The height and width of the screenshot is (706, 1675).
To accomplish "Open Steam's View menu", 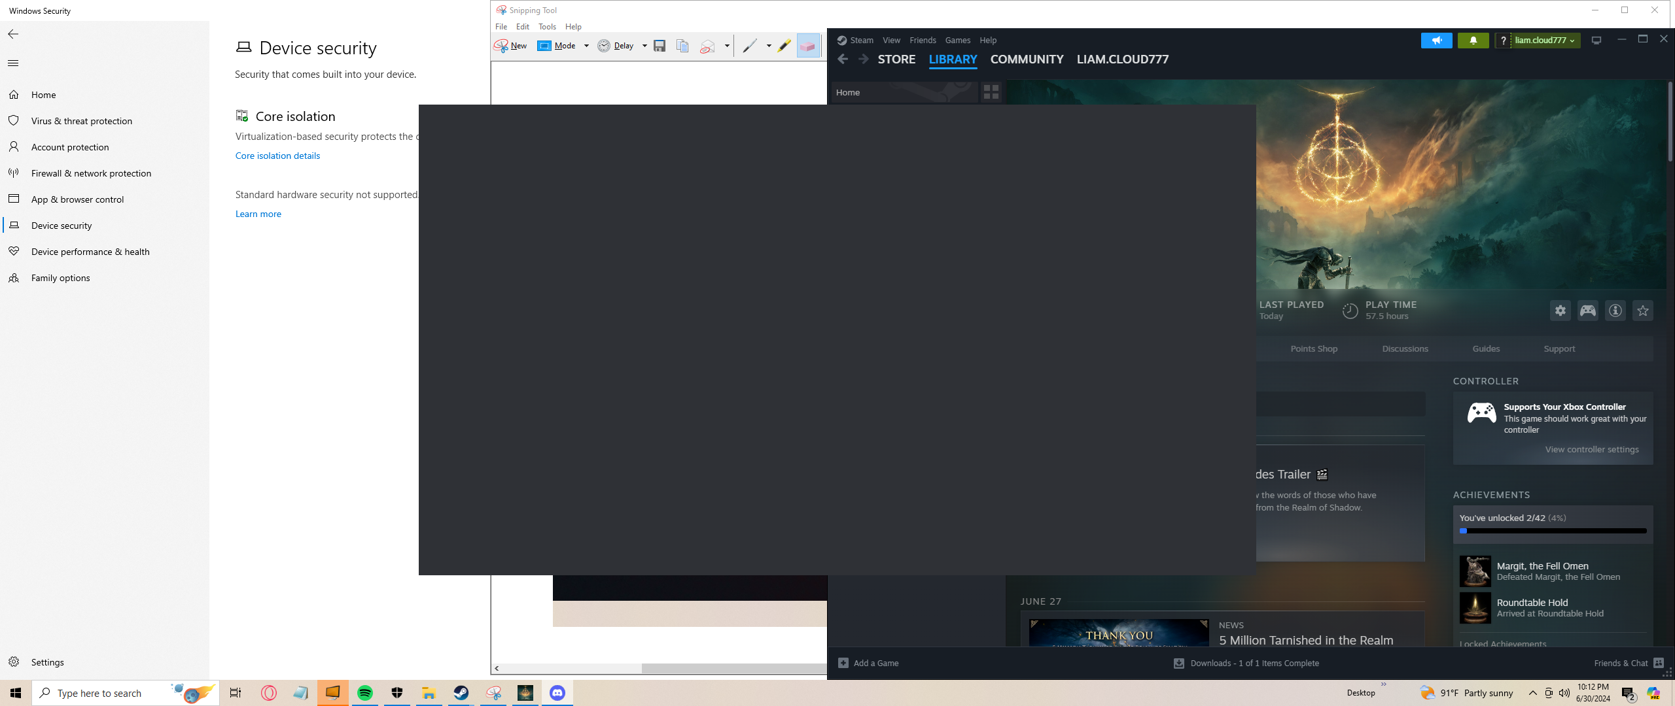I will pyautogui.click(x=891, y=41).
